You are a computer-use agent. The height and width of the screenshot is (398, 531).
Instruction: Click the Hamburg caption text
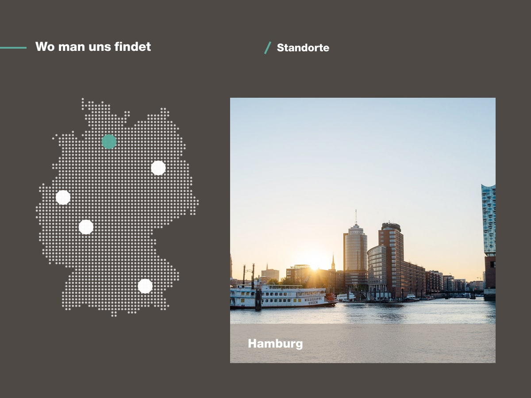[x=275, y=343]
